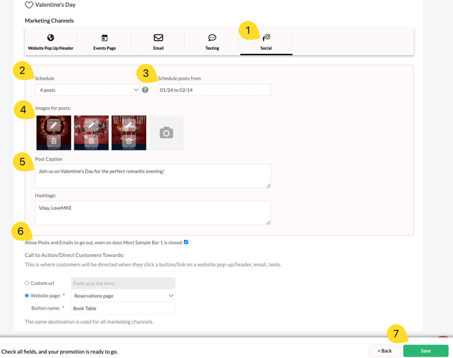
Task: Click the Valentine's Day heart icon
Action: click(29, 5)
